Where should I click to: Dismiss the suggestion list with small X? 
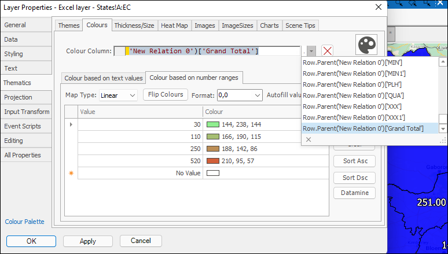(309, 139)
